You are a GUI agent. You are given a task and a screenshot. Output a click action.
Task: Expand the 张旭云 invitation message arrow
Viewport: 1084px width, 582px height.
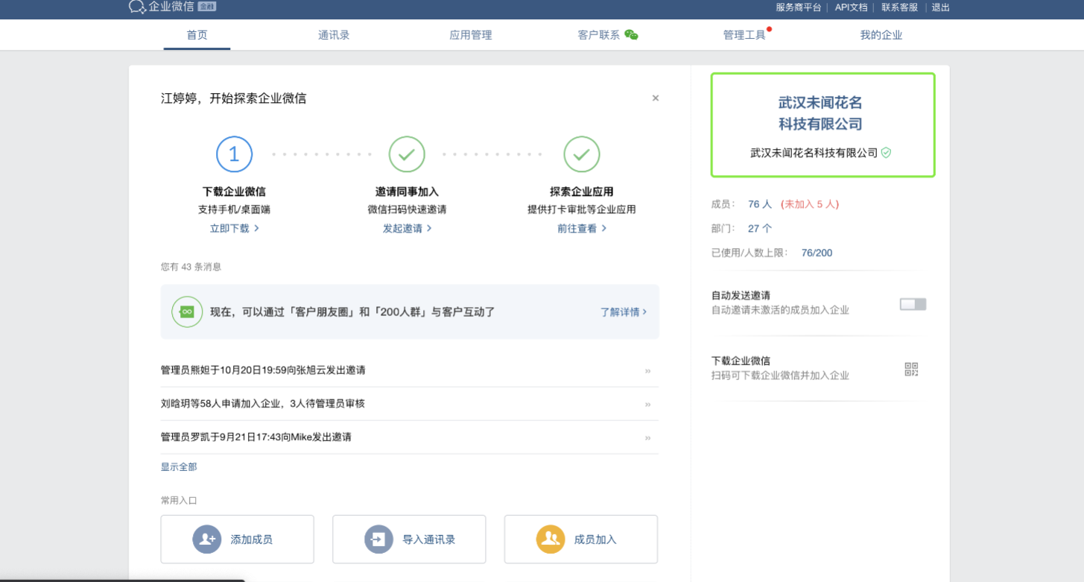[647, 370]
